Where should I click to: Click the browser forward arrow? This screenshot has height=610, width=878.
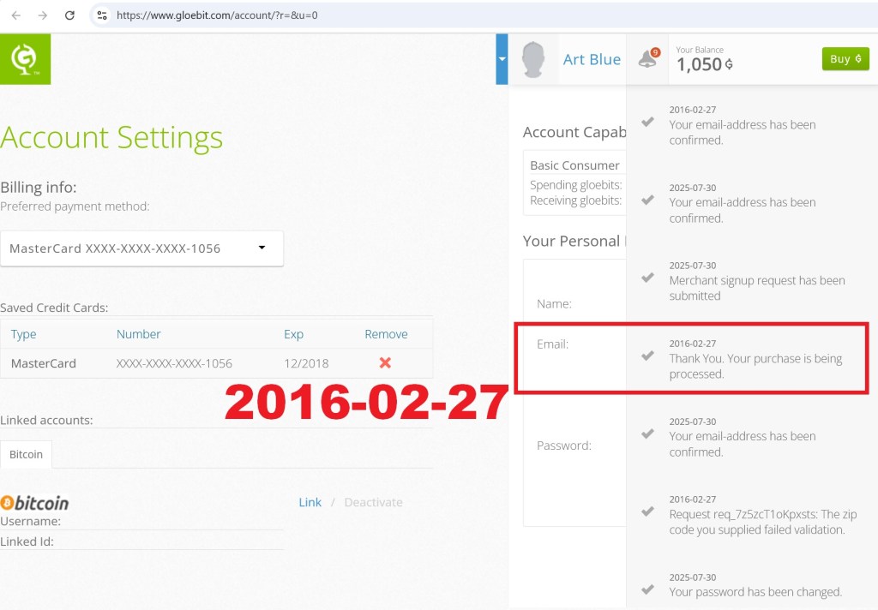click(43, 15)
